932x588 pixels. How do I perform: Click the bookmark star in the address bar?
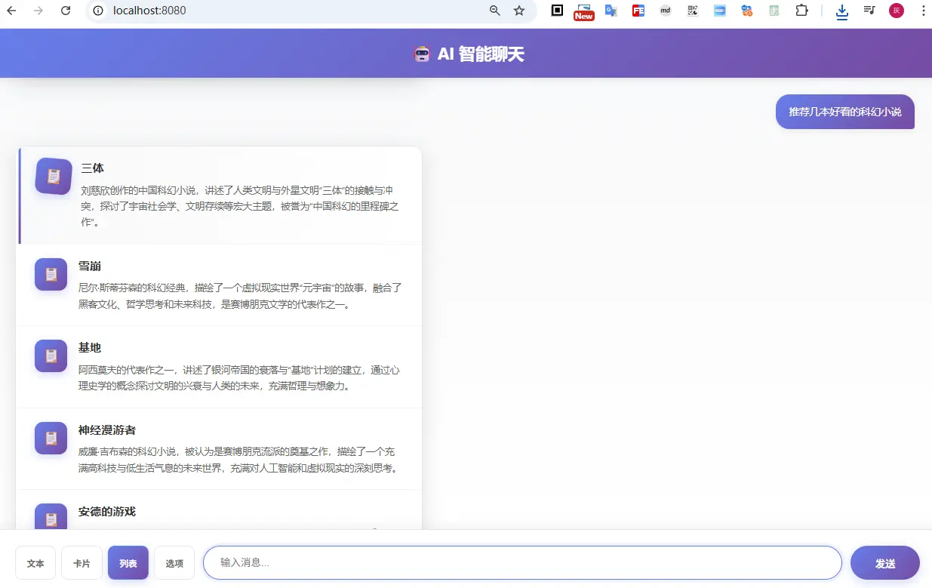coord(518,11)
